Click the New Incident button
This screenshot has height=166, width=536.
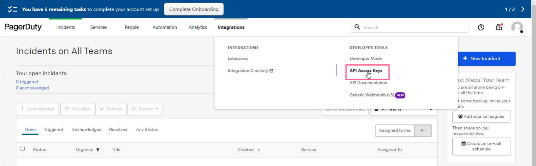point(486,59)
